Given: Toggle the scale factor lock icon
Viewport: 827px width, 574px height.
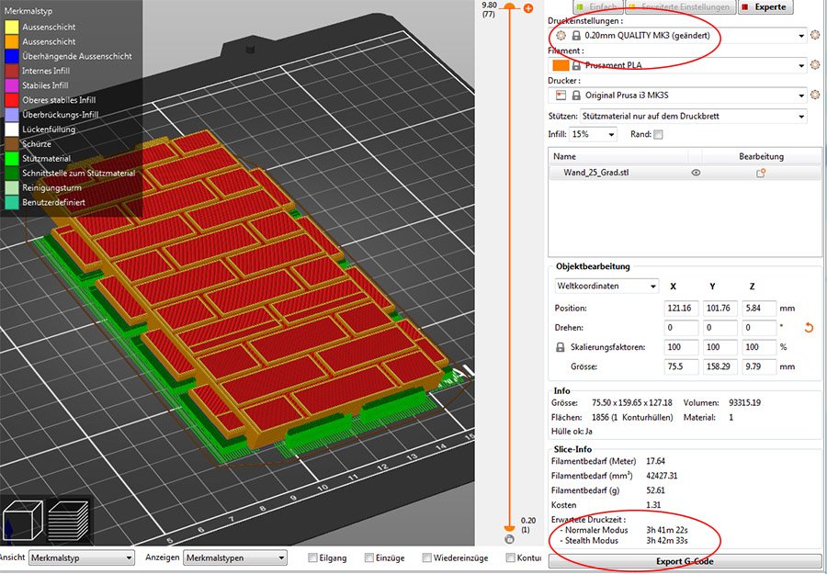Looking at the screenshot, I should (561, 347).
